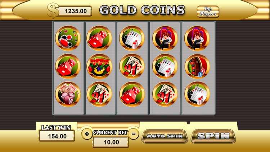The height and width of the screenshot is (152, 270).
Task: Click the bingo balls symbol
Action: point(68,94)
